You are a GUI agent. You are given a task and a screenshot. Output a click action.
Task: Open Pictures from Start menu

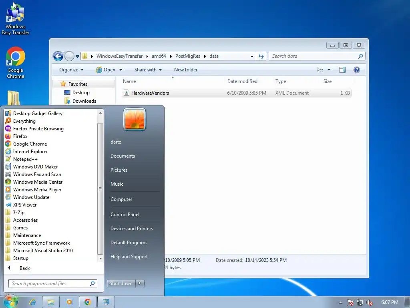point(119,170)
